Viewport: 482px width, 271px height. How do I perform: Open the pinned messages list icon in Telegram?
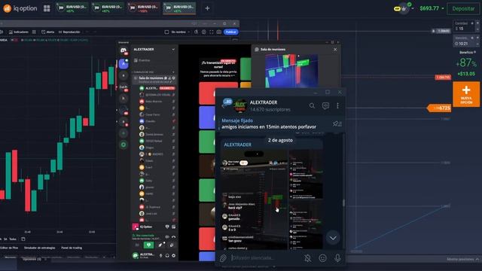pos(337,123)
